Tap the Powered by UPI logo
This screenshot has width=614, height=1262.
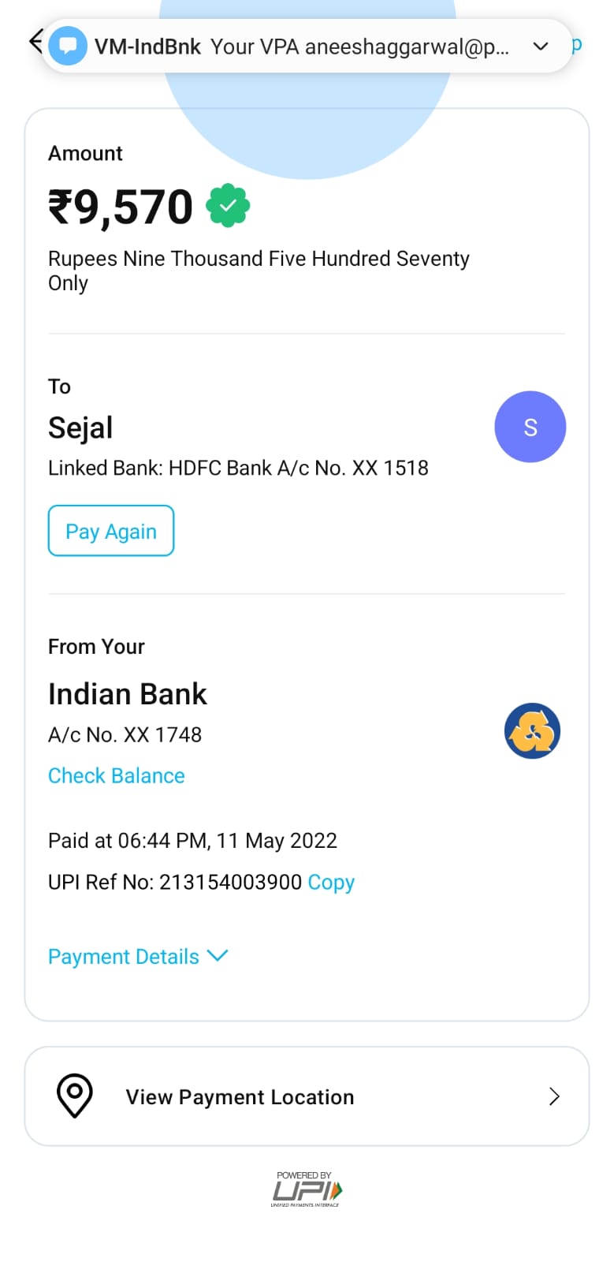(x=306, y=1189)
